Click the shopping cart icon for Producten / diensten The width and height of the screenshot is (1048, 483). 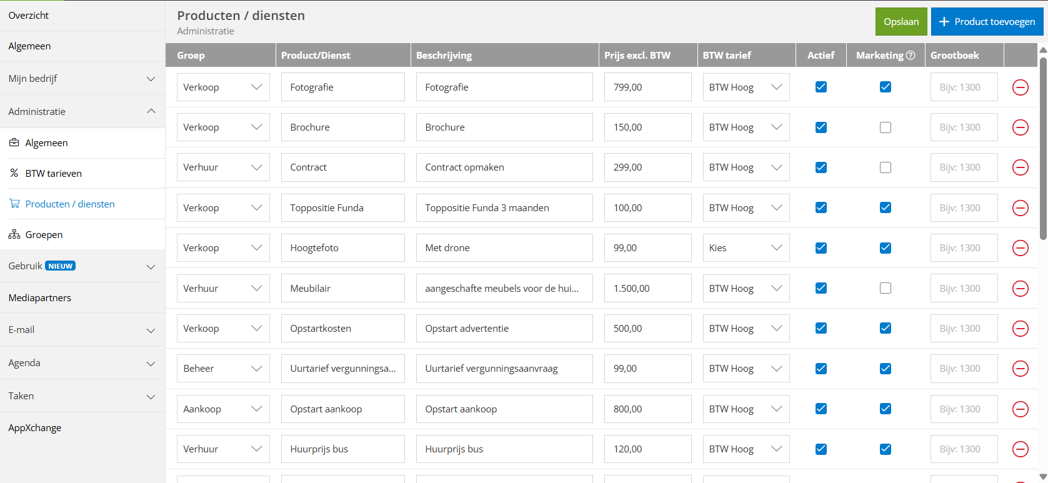coord(14,204)
